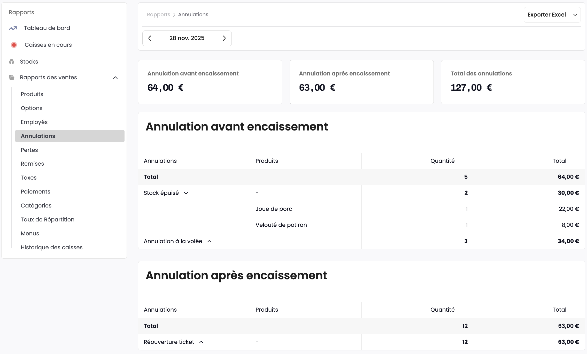587x354 pixels.
Task: Select the Taxes report entry
Action: pos(28,178)
